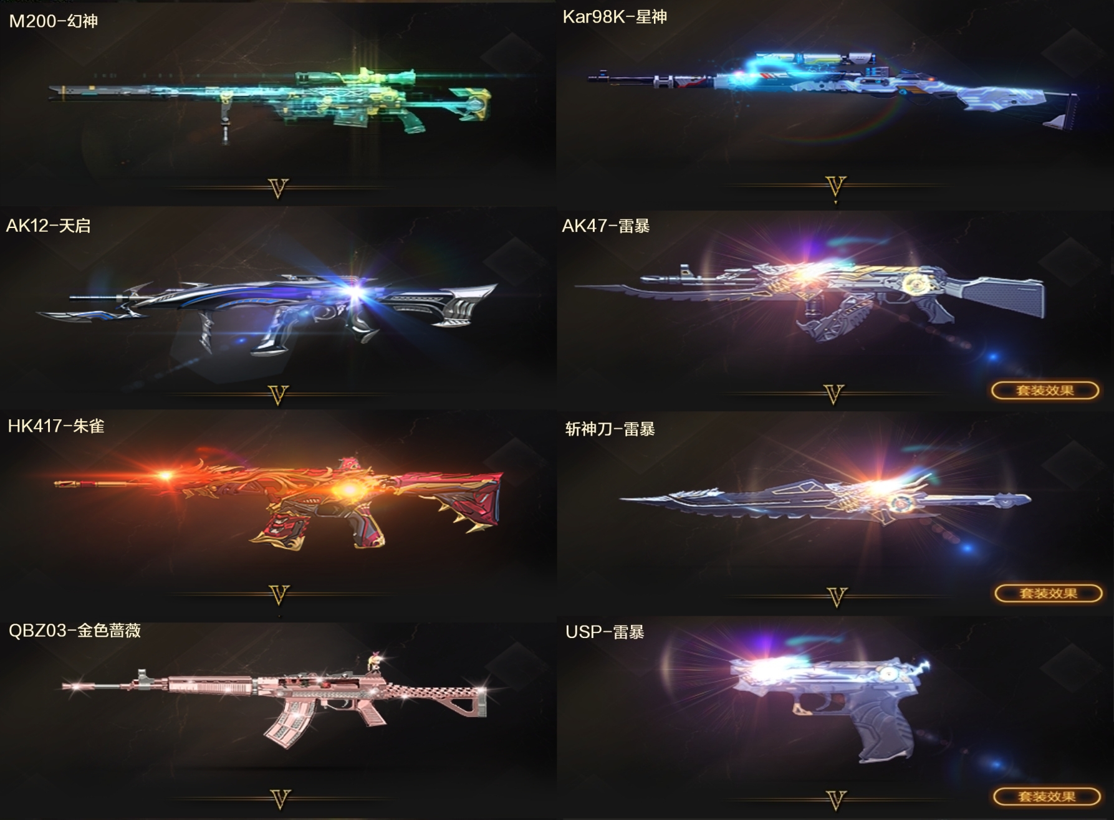Open 套装效果 for 斩神刀-雷暴
1114x820 pixels.
(1047, 593)
